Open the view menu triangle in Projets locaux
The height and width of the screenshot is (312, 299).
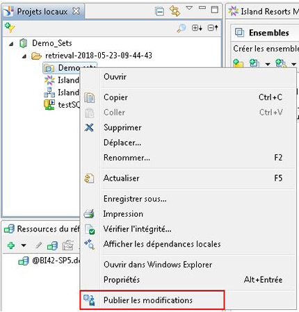click(189, 8)
